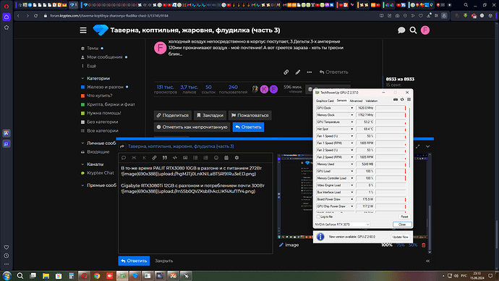Click the blue Ответить button in composer
The width and height of the screenshot is (499, 281).
click(134, 261)
